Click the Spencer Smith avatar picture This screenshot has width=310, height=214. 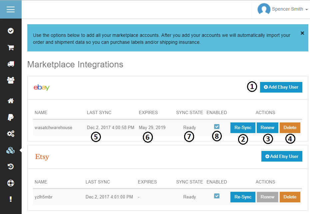(x=264, y=9)
